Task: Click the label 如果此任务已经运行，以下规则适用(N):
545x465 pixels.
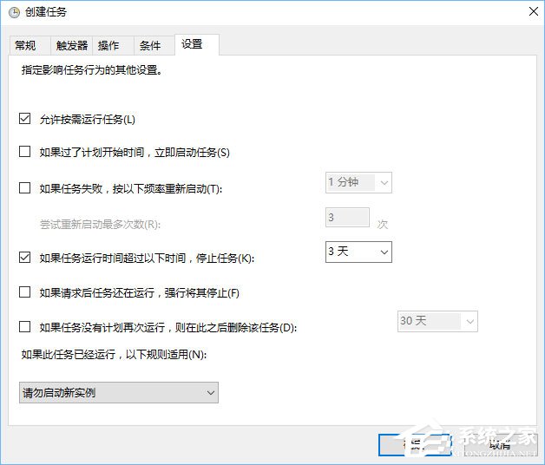Action: tap(114, 355)
